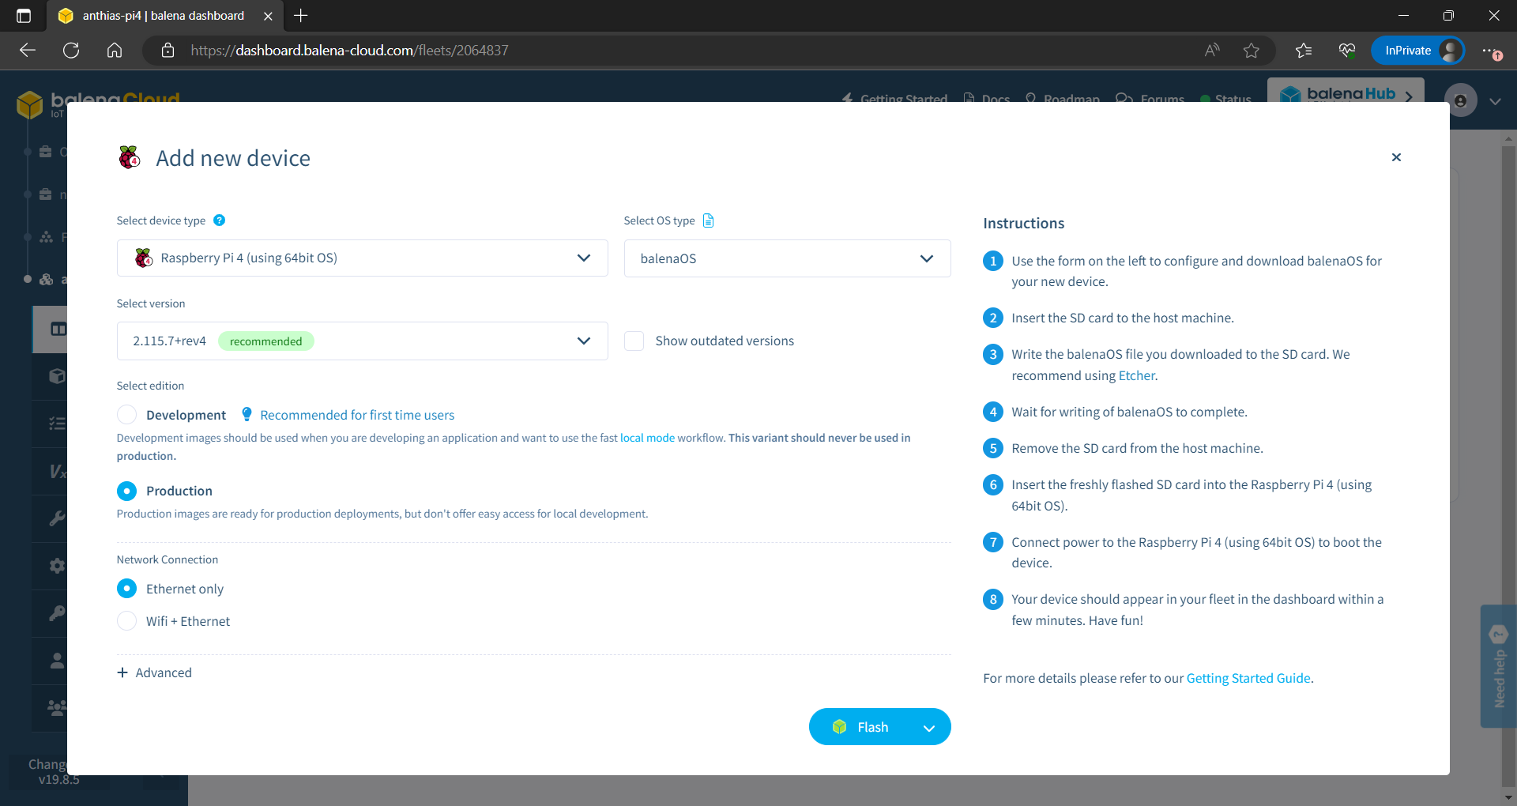Viewport: 1517px width, 806px height.
Task: Open the single-person icon in left sidebar
Action: (x=57, y=661)
